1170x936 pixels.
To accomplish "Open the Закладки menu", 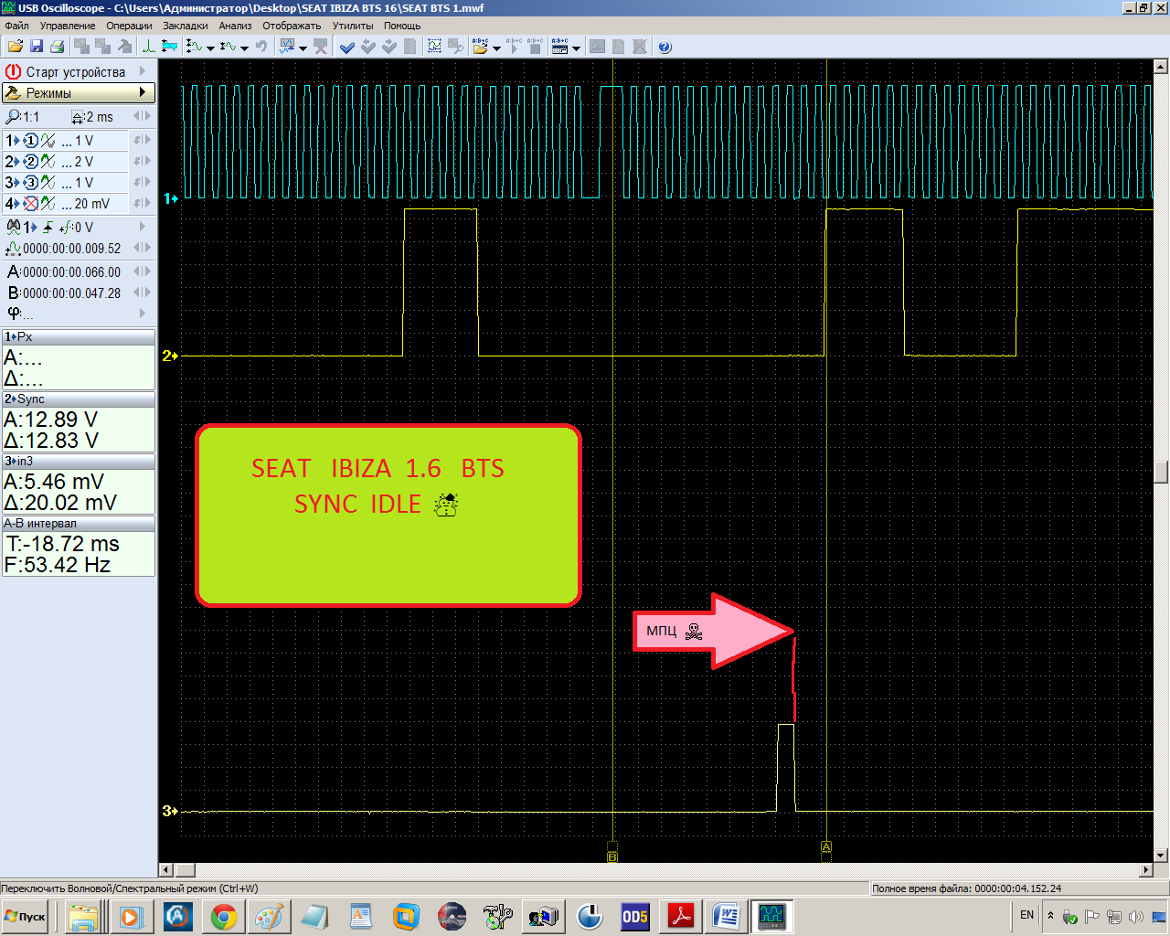I will pyautogui.click(x=186, y=26).
